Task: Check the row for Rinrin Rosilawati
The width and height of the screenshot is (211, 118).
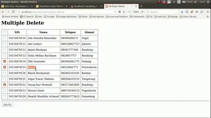Action: click(5, 73)
